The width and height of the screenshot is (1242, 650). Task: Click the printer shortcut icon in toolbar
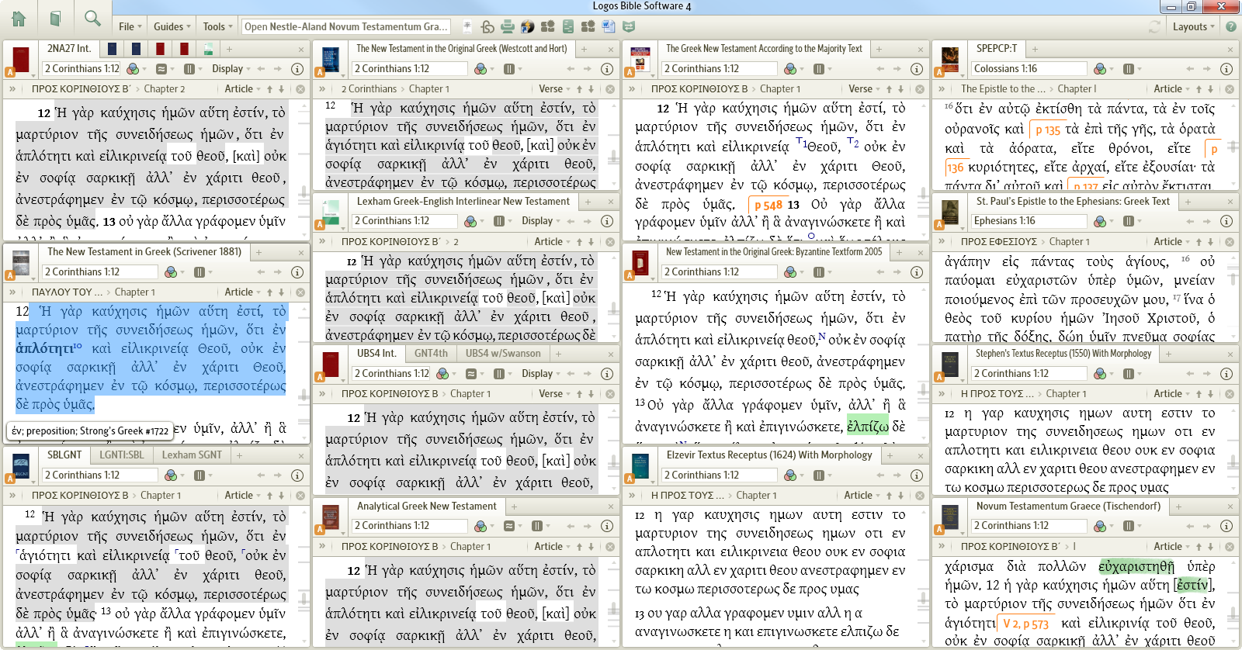pos(508,26)
